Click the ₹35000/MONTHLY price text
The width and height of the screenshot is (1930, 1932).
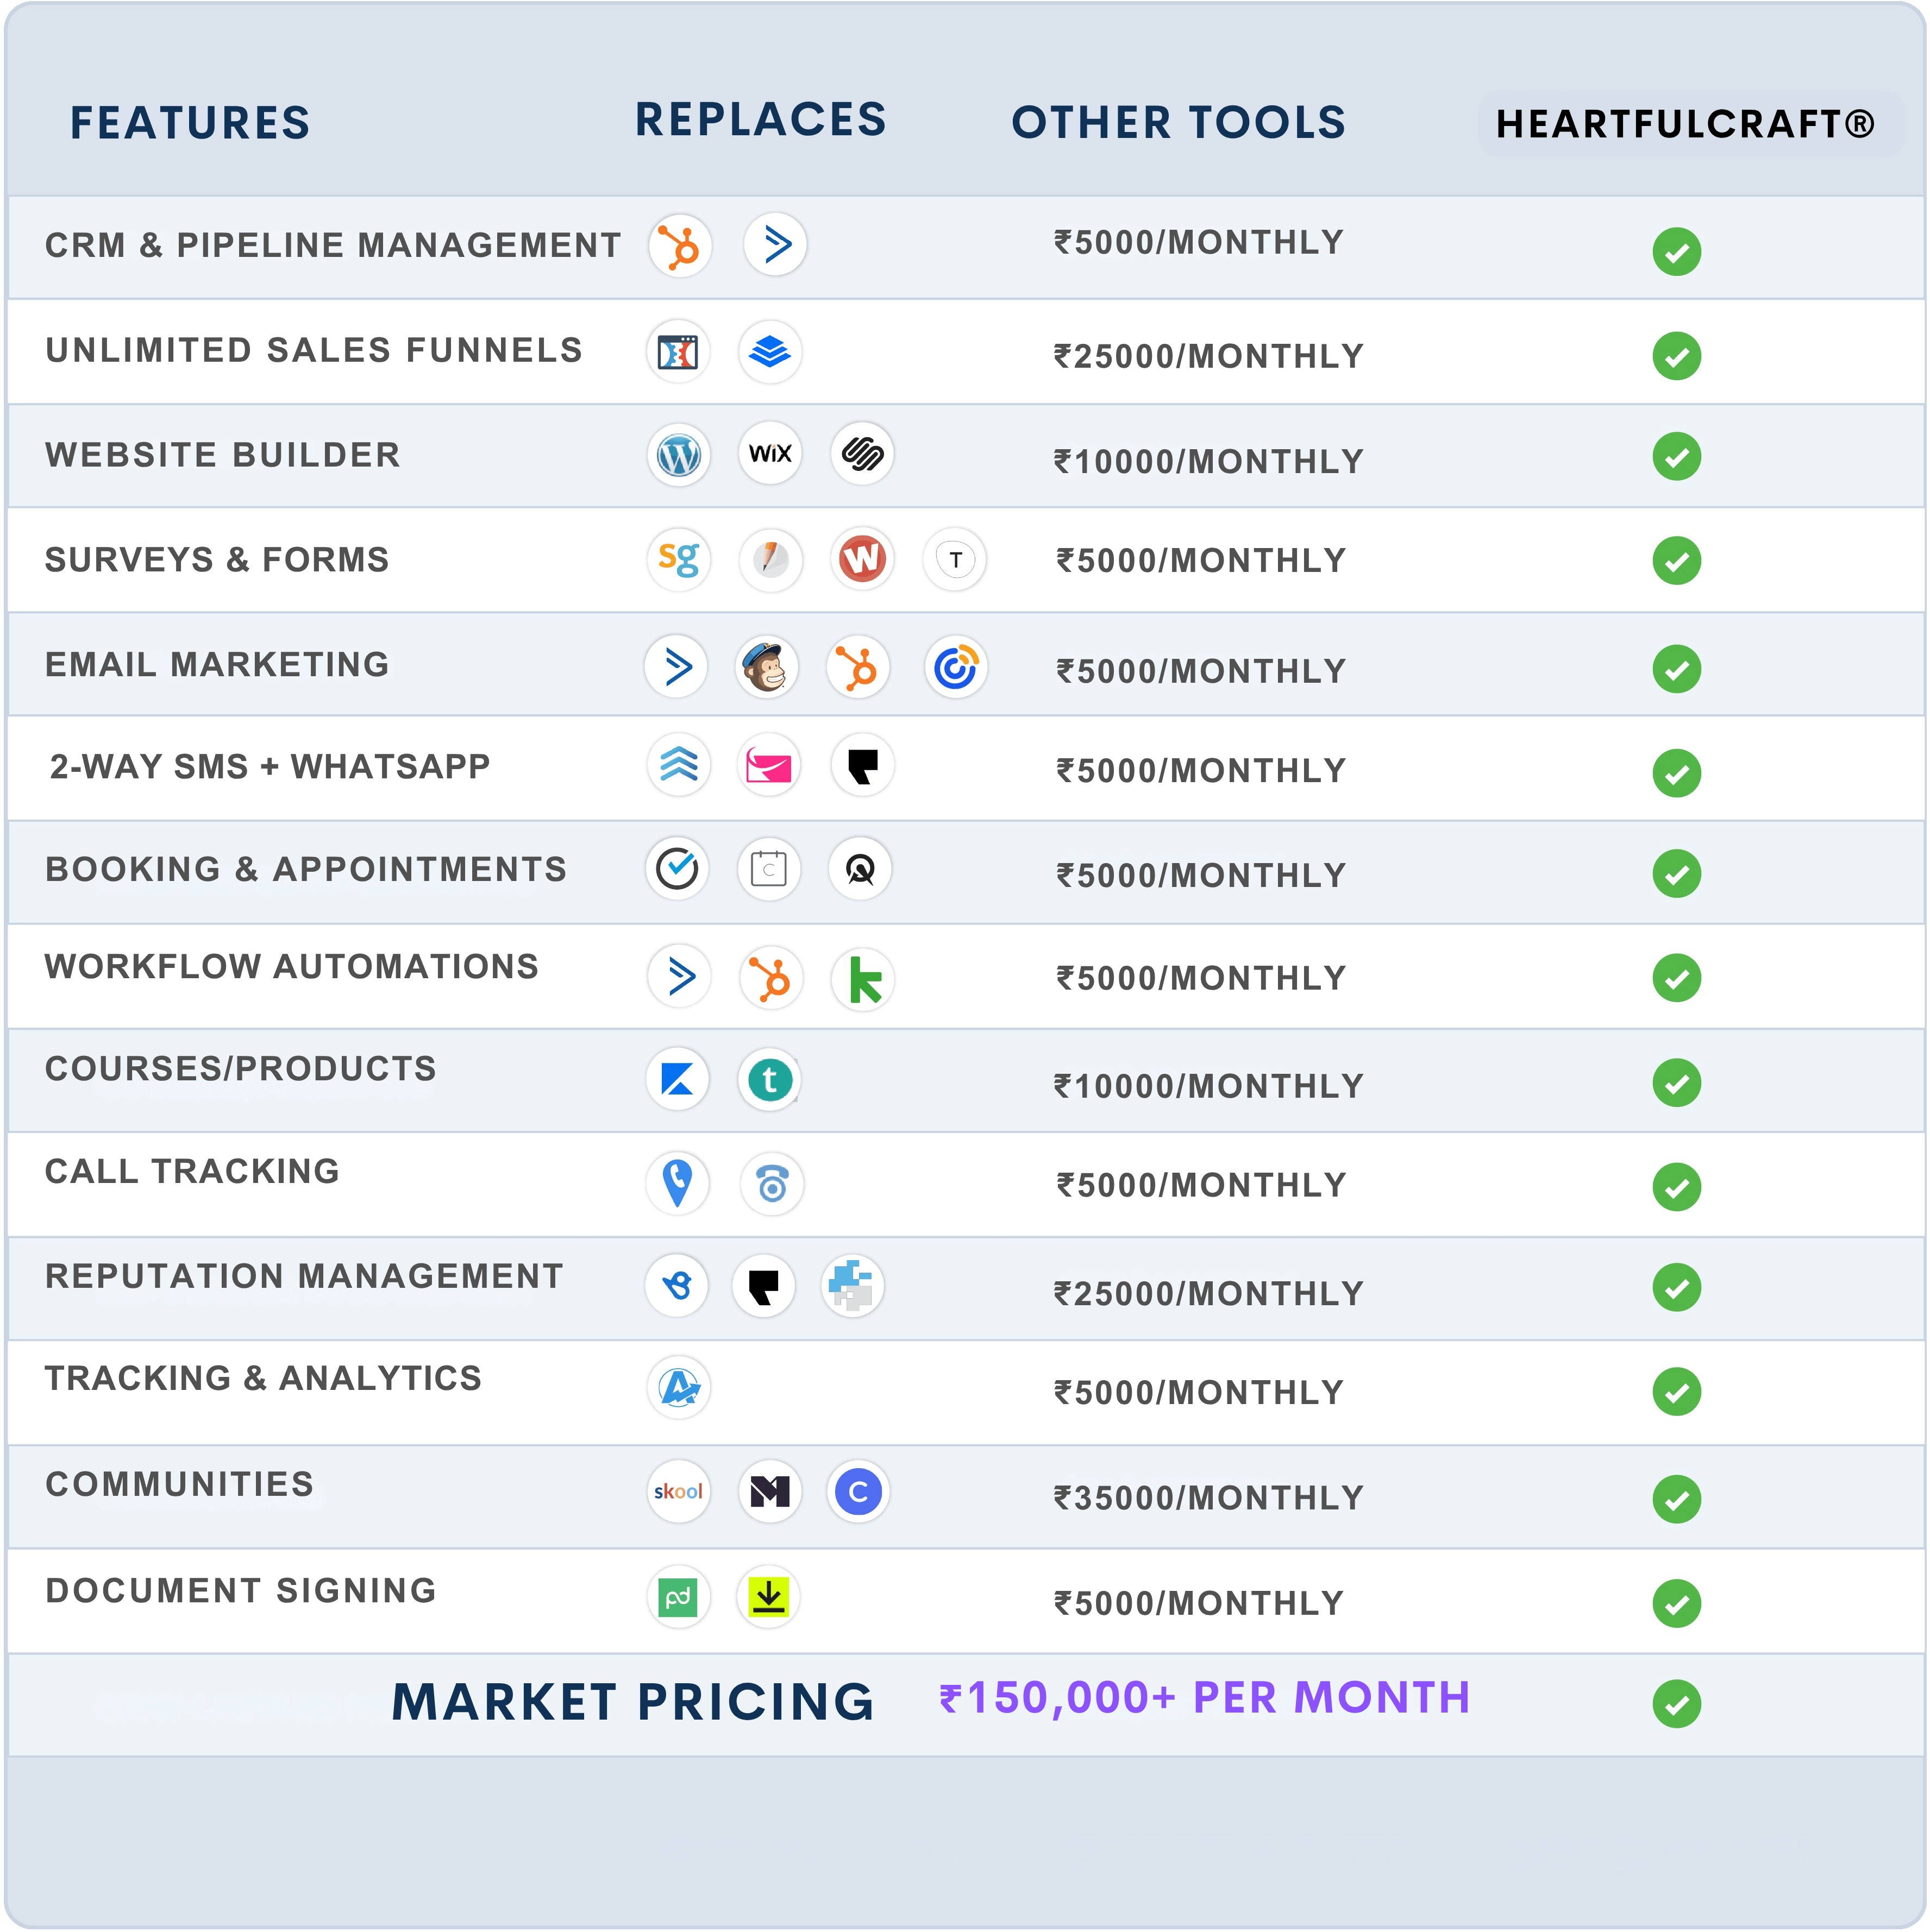[1208, 1498]
